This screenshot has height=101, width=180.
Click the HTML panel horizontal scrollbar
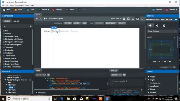tap(67, 89)
